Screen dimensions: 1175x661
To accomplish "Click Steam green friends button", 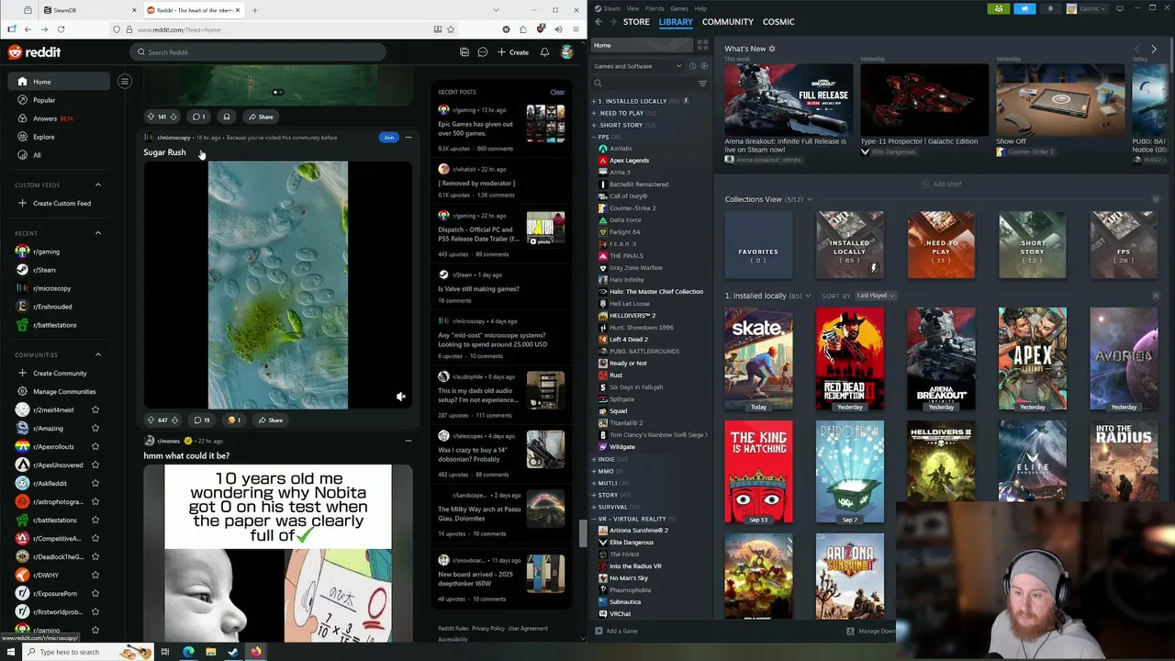I will (999, 9).
